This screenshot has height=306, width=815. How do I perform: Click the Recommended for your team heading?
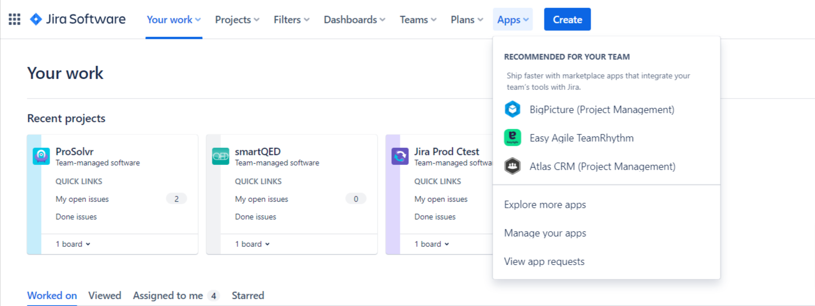coord(567,57)
